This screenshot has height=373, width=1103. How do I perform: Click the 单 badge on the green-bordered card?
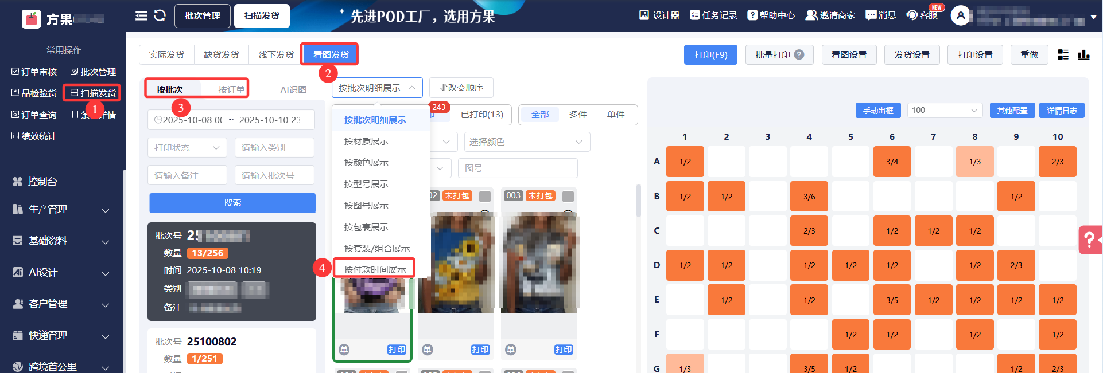pyautogui.click(x=344, y=350)
